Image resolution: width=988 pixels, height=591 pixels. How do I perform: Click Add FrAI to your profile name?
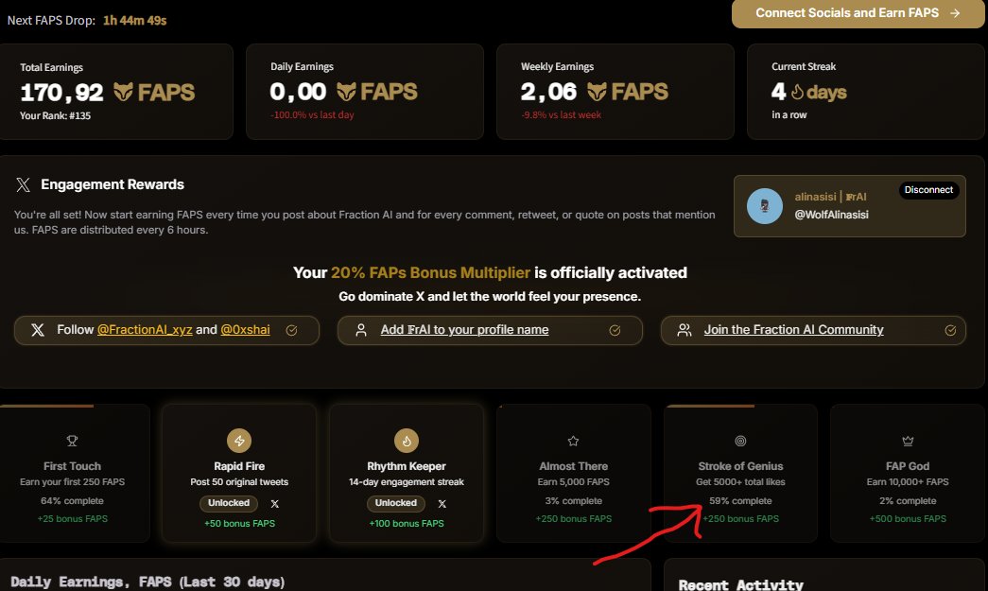coord(464,329)
